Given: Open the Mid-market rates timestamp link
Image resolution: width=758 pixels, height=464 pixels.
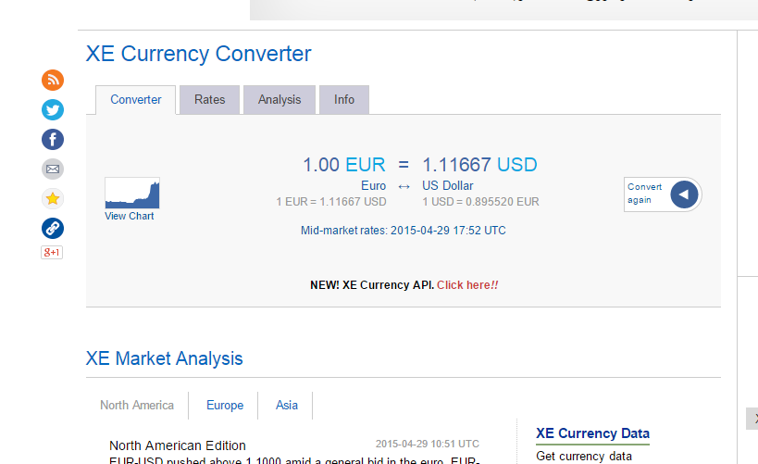Looking at the screenshot, I should click(x=404, y=231).
